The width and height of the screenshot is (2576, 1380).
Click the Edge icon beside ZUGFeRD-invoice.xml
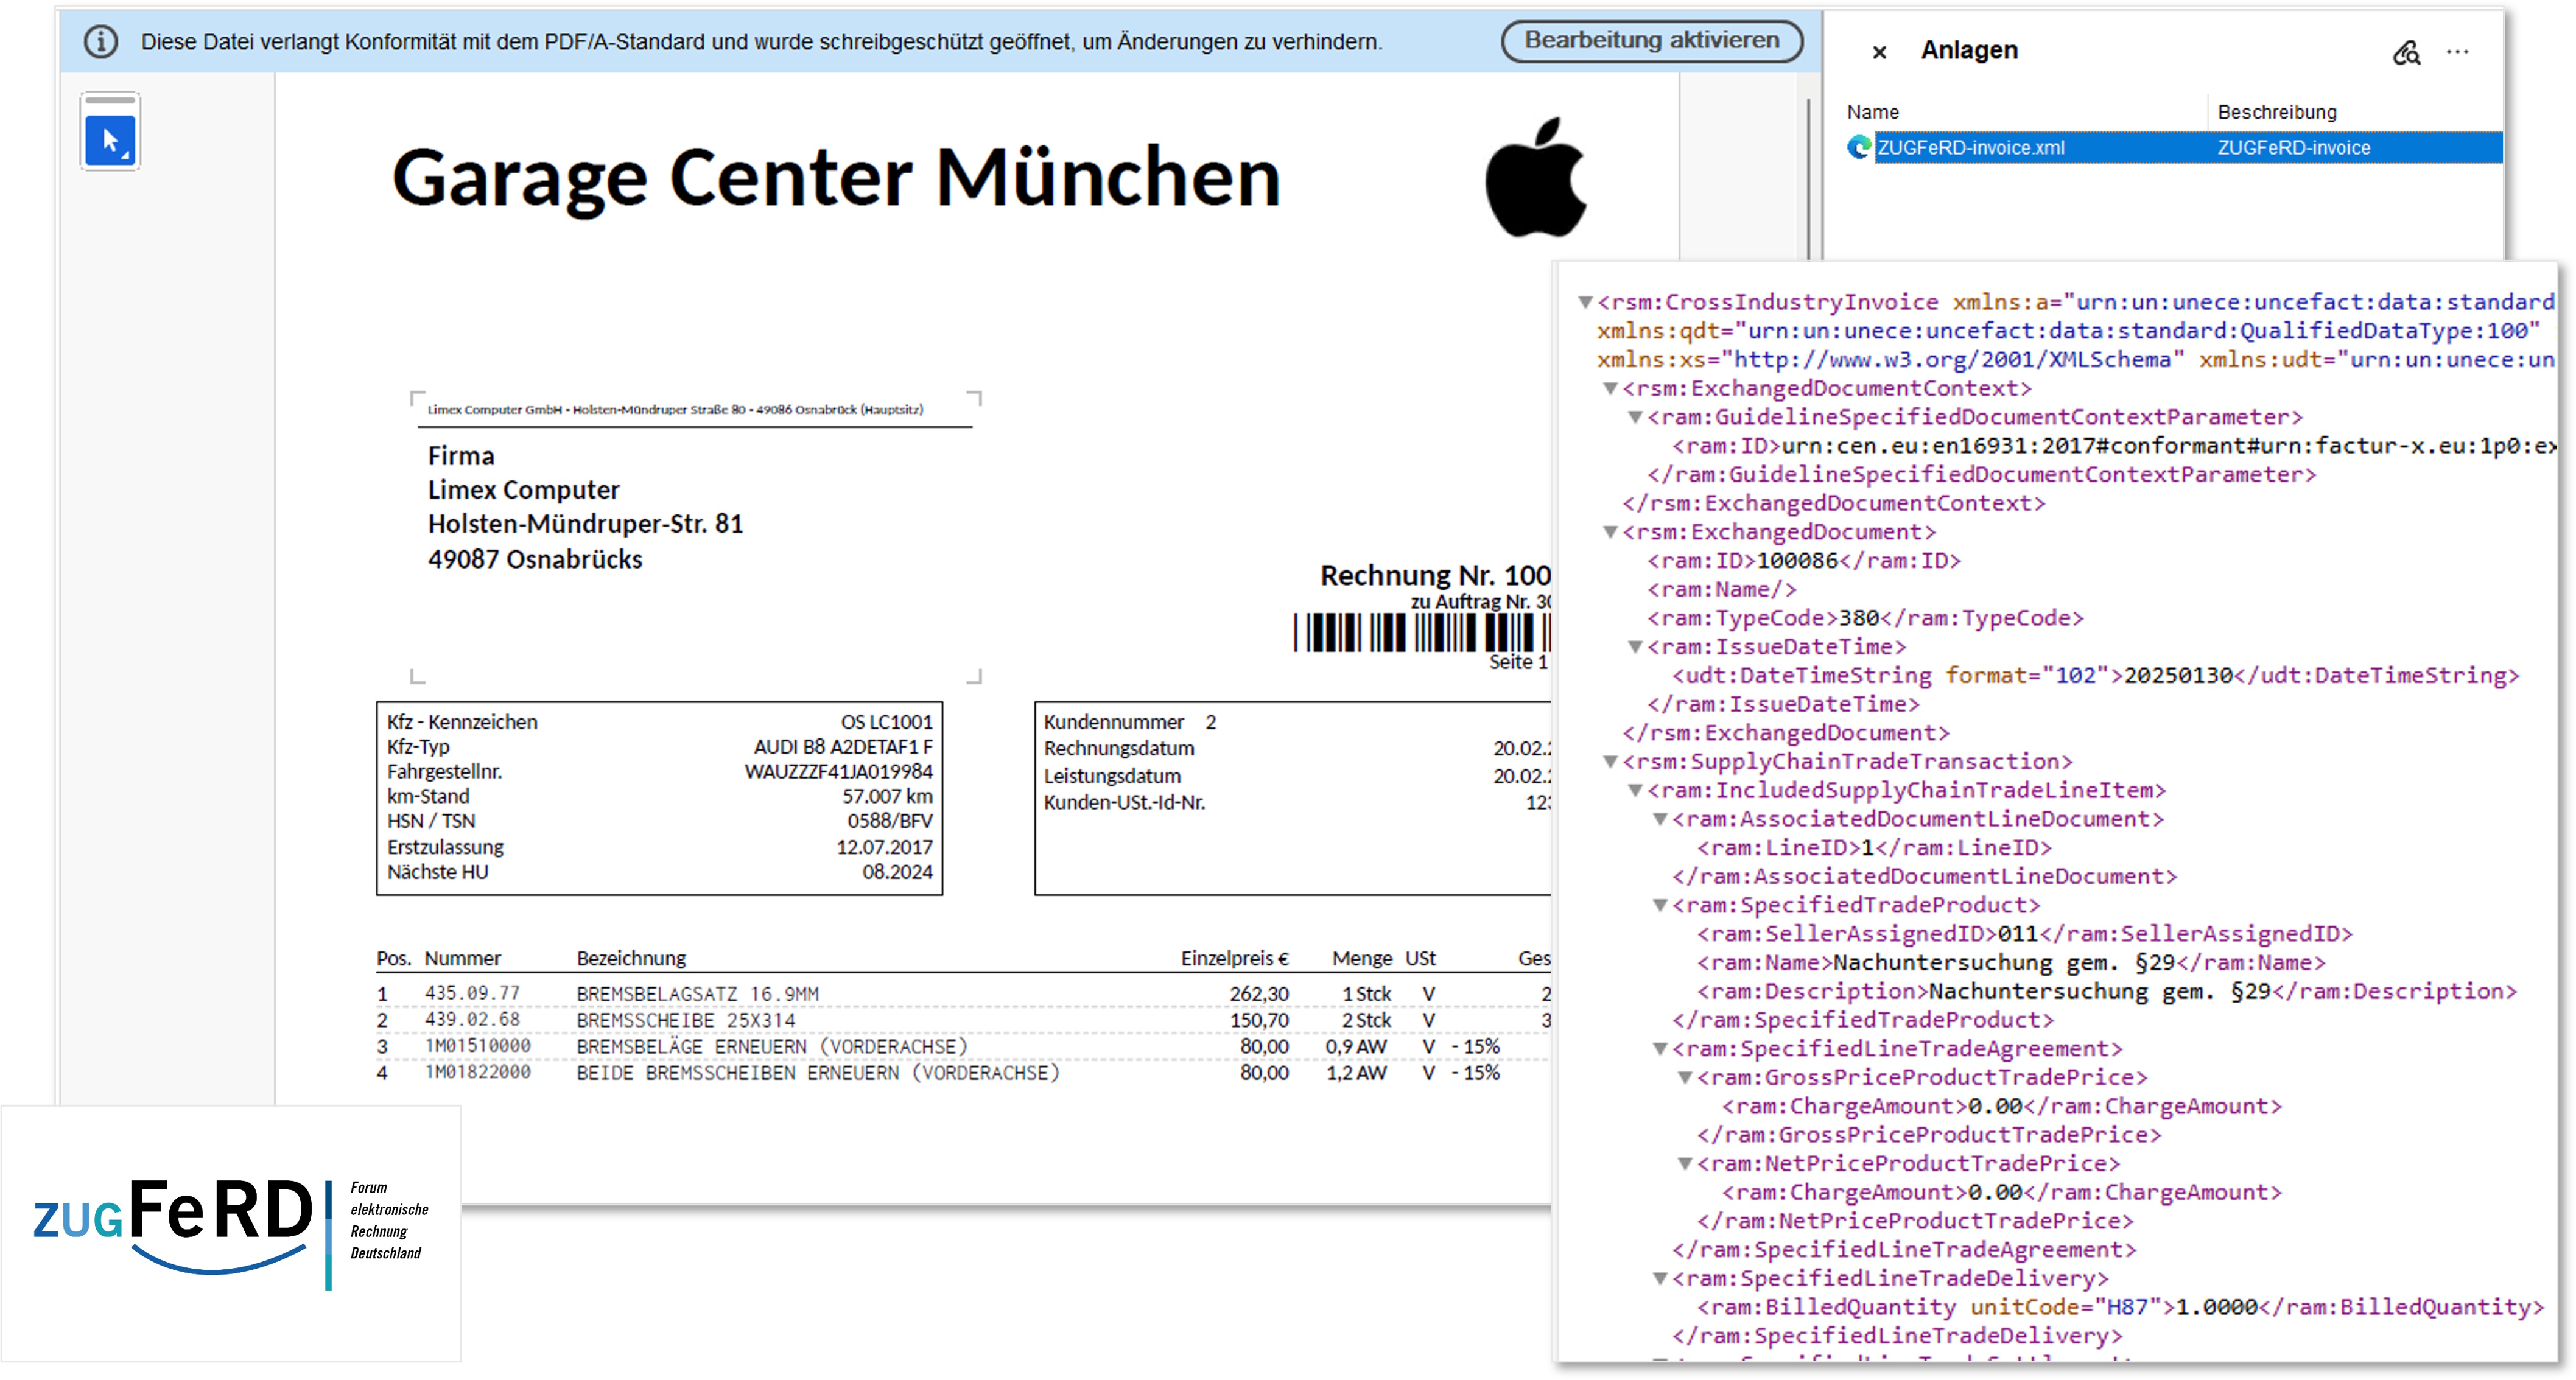(x=1858, y=148)
